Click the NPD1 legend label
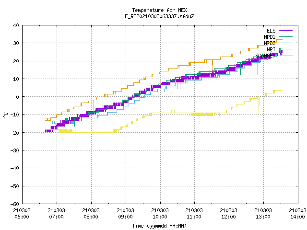The width and height of the screenshot is (307, 230). click(x=270, y=37)
